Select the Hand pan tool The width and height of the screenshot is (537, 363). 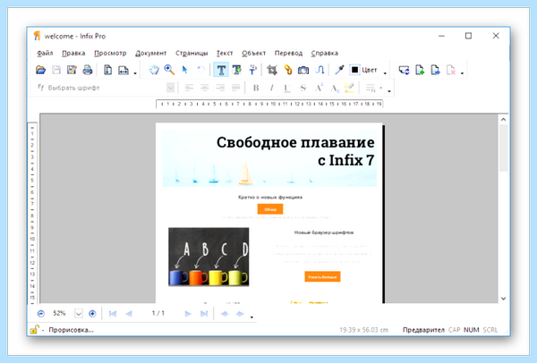(154, 70)
